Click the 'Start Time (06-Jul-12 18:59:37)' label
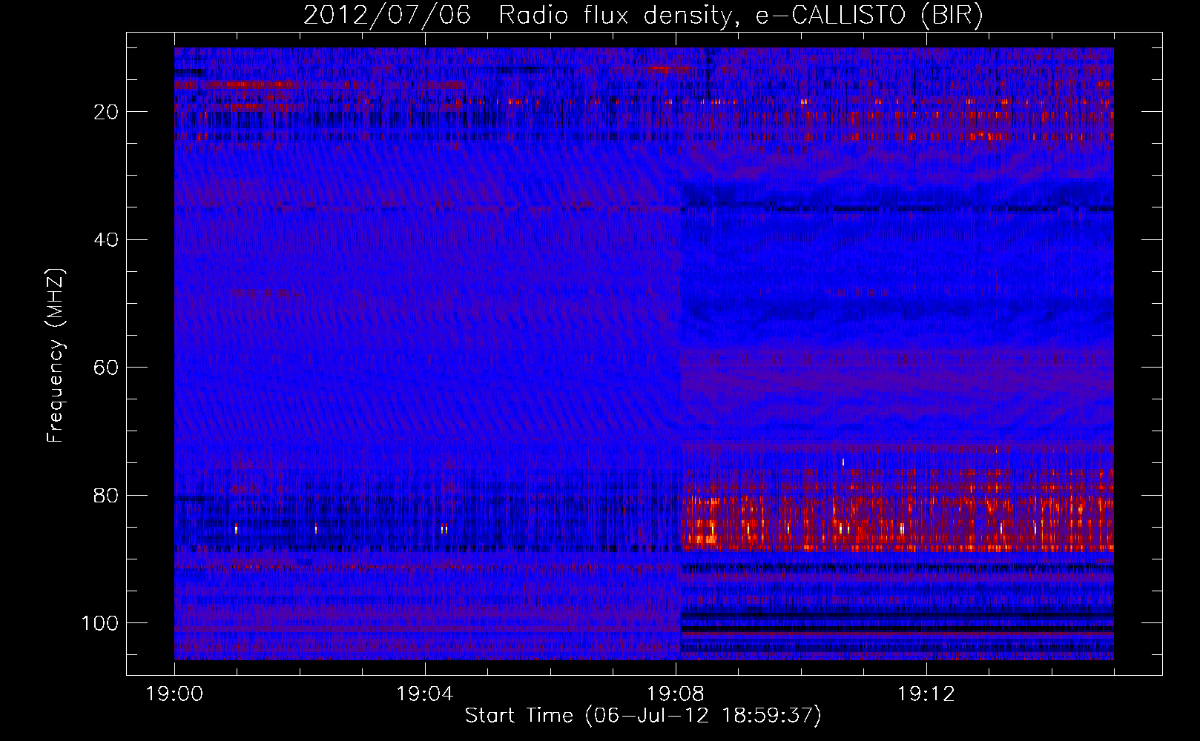Viewport: 1200px width, 741px height. click(x=643, y=716)
